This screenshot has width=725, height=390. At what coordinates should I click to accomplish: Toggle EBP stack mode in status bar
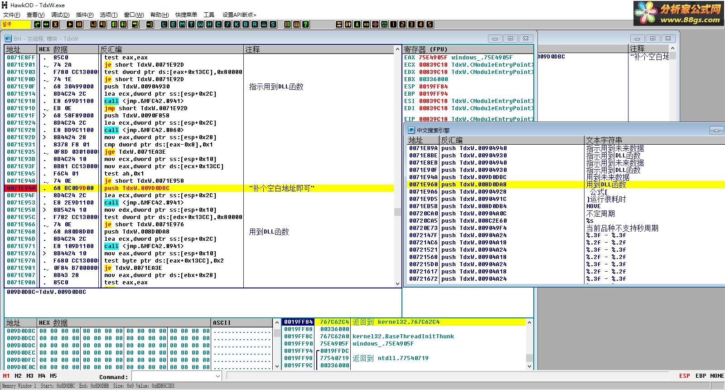pyautogui.click(x=701, y=376)
